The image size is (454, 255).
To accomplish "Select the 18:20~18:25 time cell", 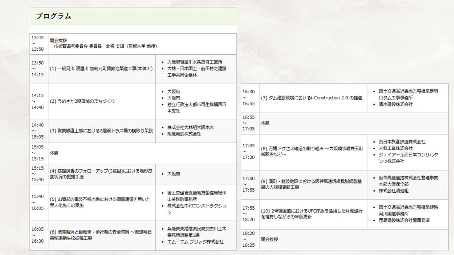I will coord(250,239).
